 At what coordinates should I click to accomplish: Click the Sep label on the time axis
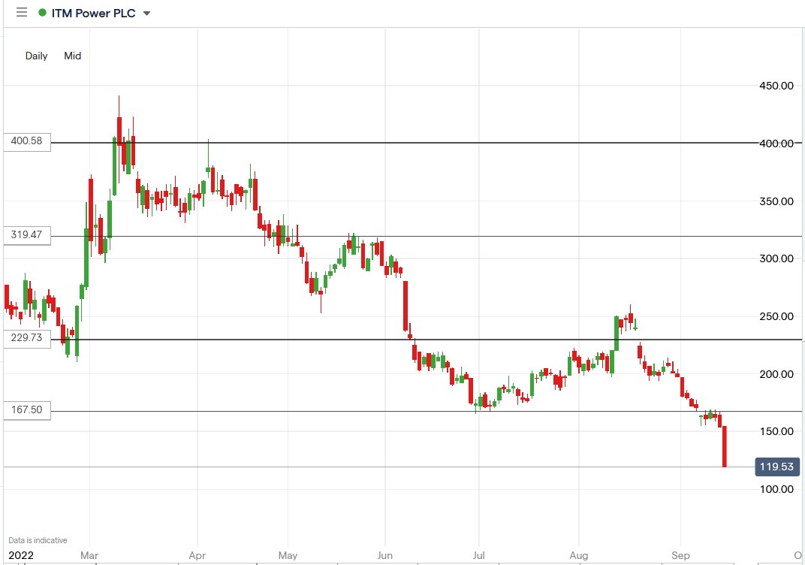[681, 555]
